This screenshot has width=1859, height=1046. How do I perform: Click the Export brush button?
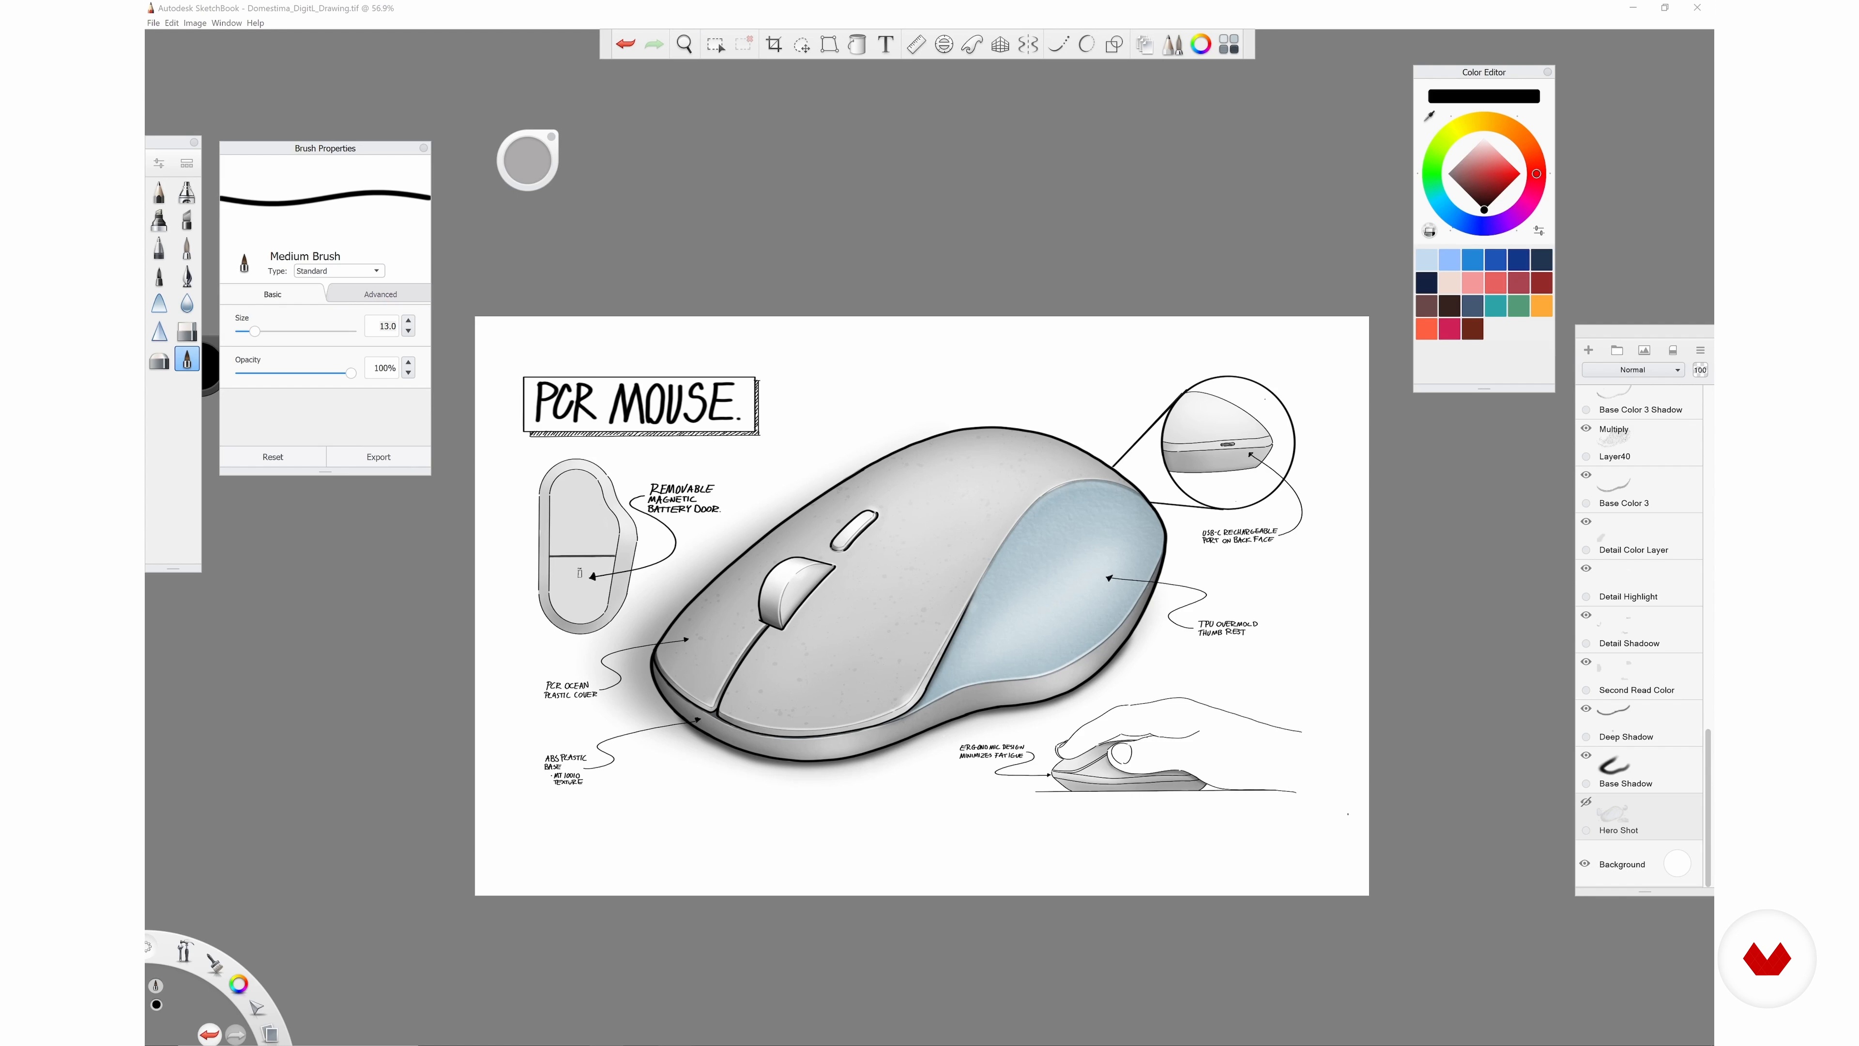coord(378,457)
